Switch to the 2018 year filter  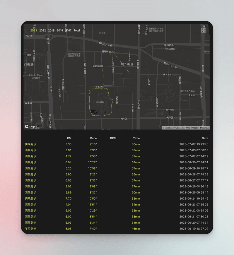pos(60,30)
